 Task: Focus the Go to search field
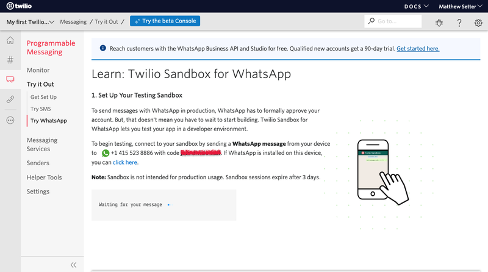393,21
